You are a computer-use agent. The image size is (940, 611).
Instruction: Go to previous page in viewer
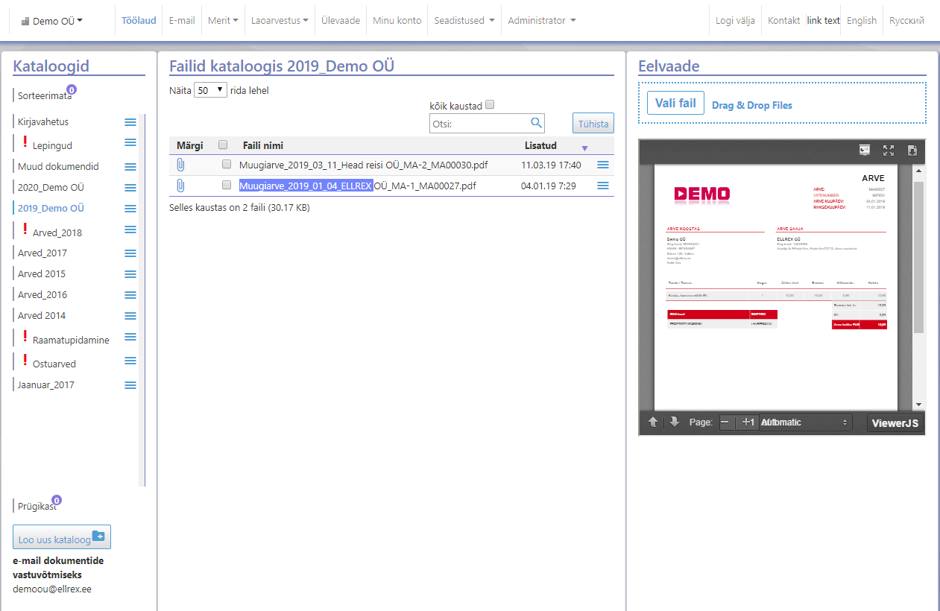point(653,422)
